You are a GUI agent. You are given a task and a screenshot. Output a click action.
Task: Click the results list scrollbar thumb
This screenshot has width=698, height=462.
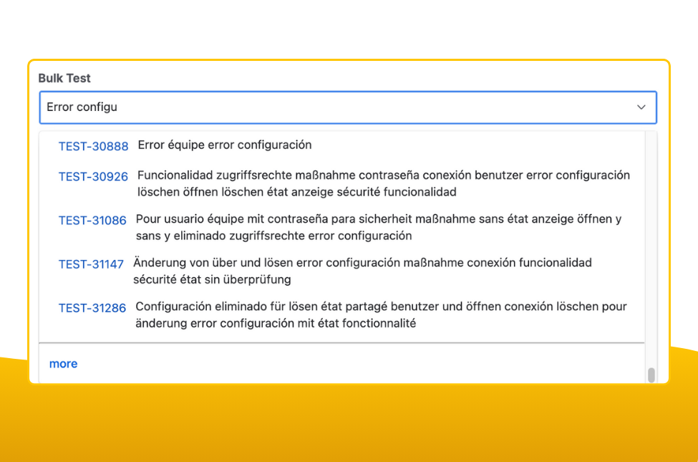click(651, 375)
